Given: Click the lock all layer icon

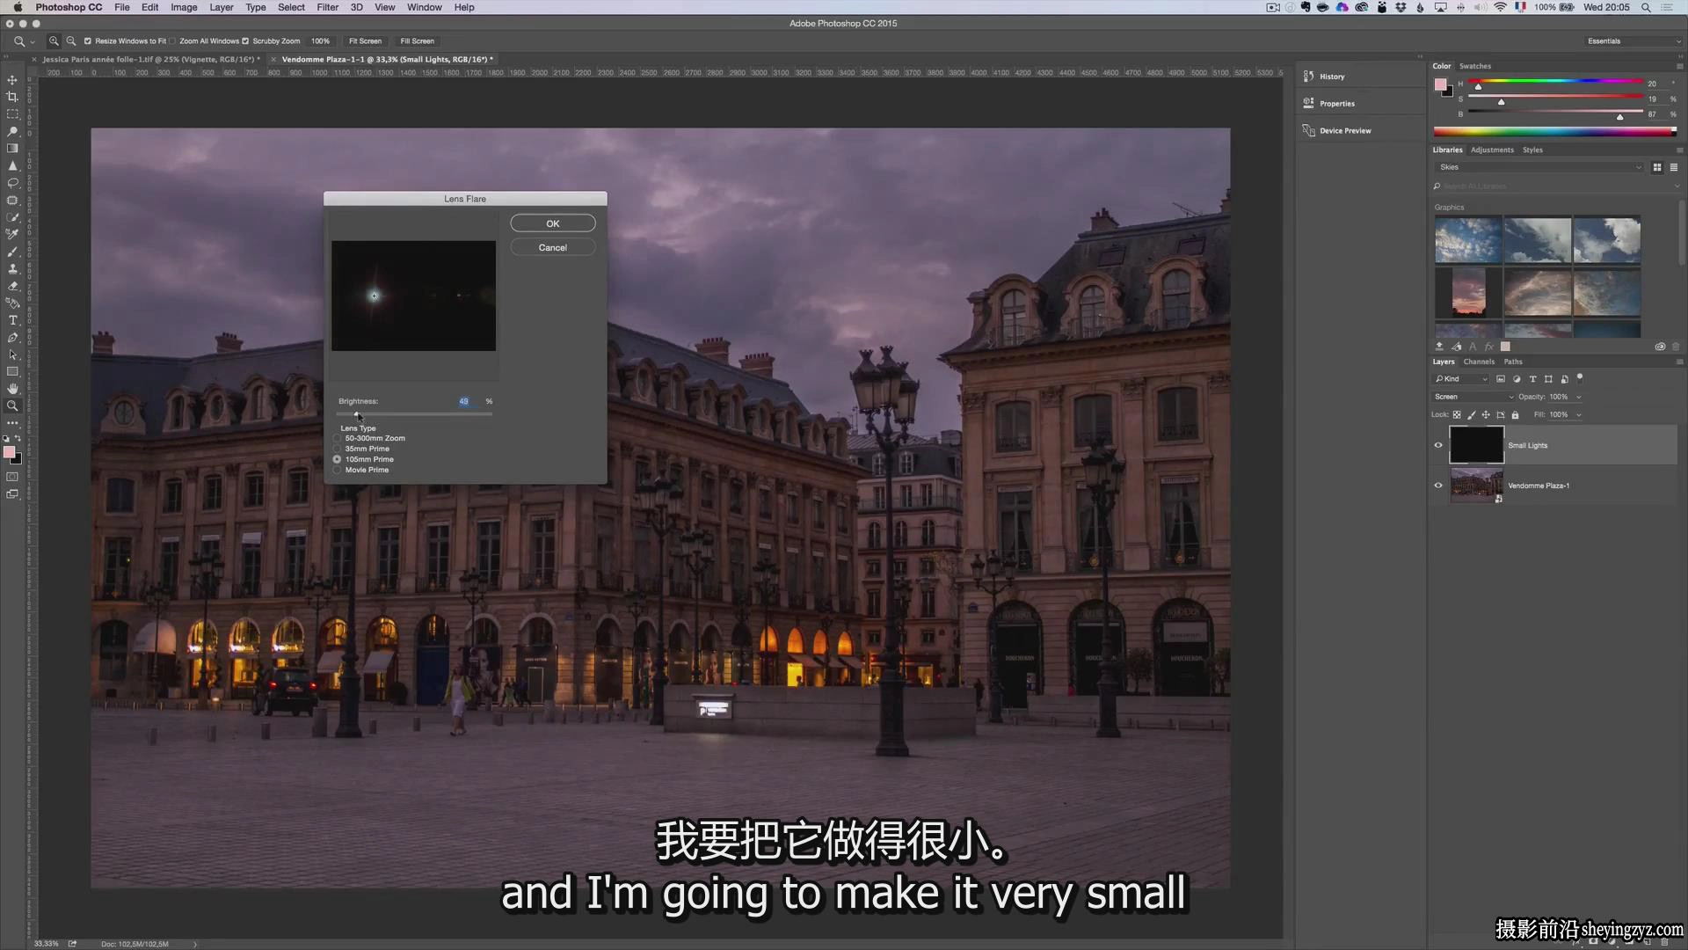Looking at the screenshot, I should tap(1515, 415).
